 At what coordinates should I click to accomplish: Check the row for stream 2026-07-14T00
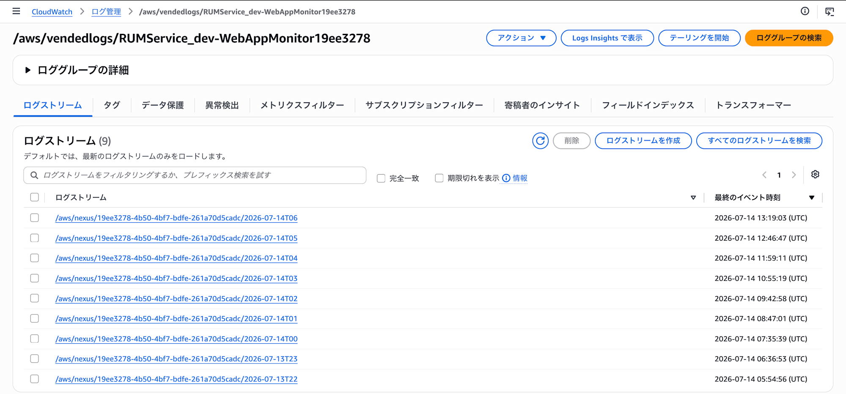click(x=35, y=339)
